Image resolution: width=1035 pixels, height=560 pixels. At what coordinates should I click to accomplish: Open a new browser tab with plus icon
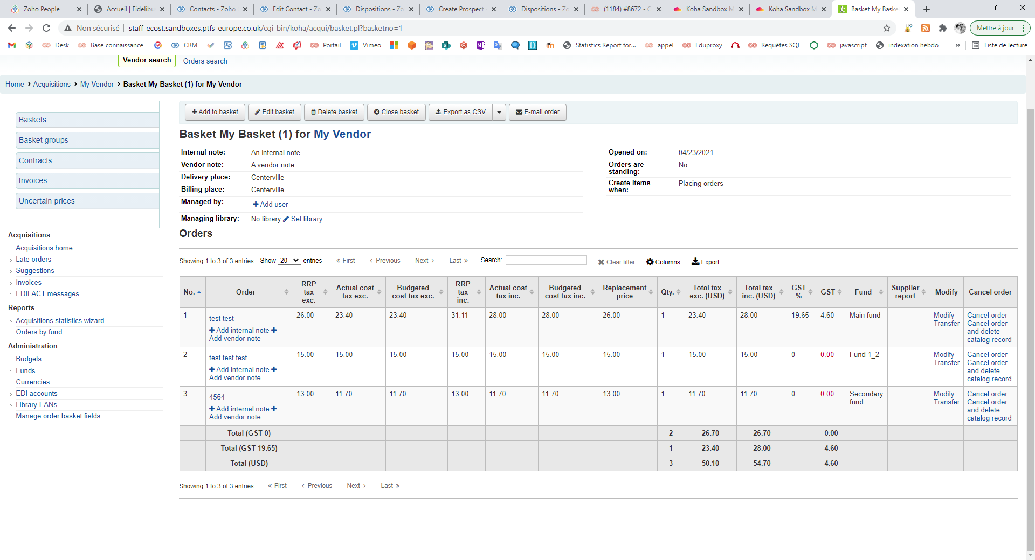click(x=927, y=9)
